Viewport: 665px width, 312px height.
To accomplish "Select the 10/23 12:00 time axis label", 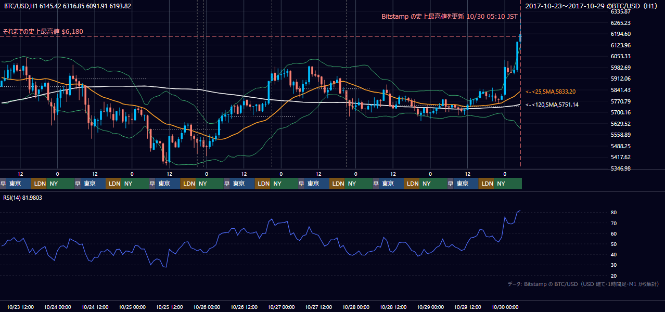I will [x=21, y=307].
